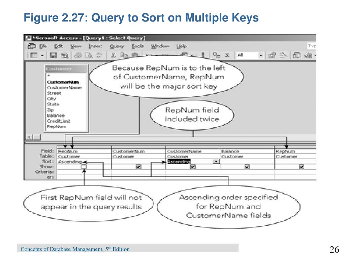Viewport: 345px width, 258px height.
Task: Click the Database Window toolbar icon
Action: (x=297, y=55)
